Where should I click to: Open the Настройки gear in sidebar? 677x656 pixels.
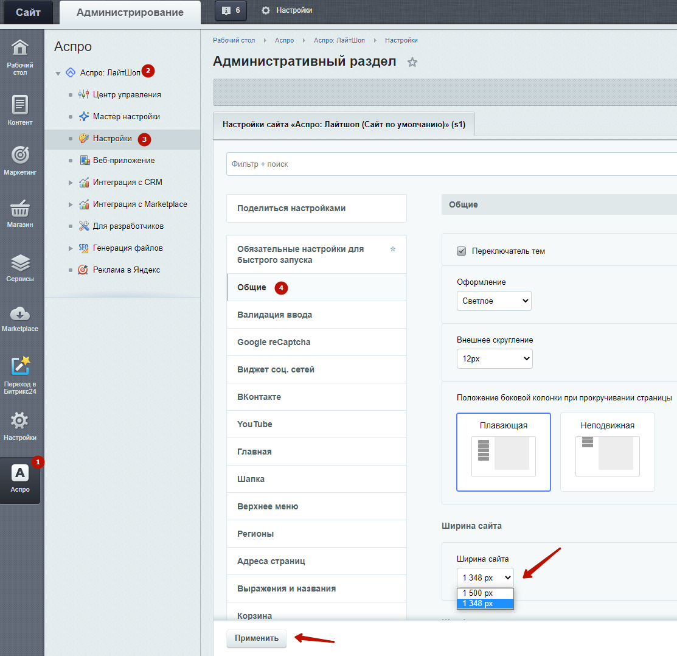(x=20, y=420)
